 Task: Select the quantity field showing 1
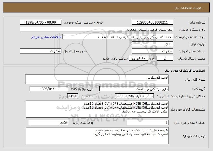point(148,122)
